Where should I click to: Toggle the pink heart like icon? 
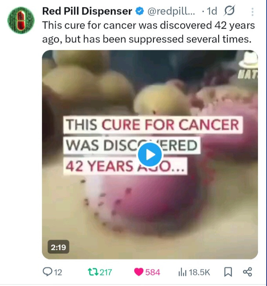click(x=139, y=272)
